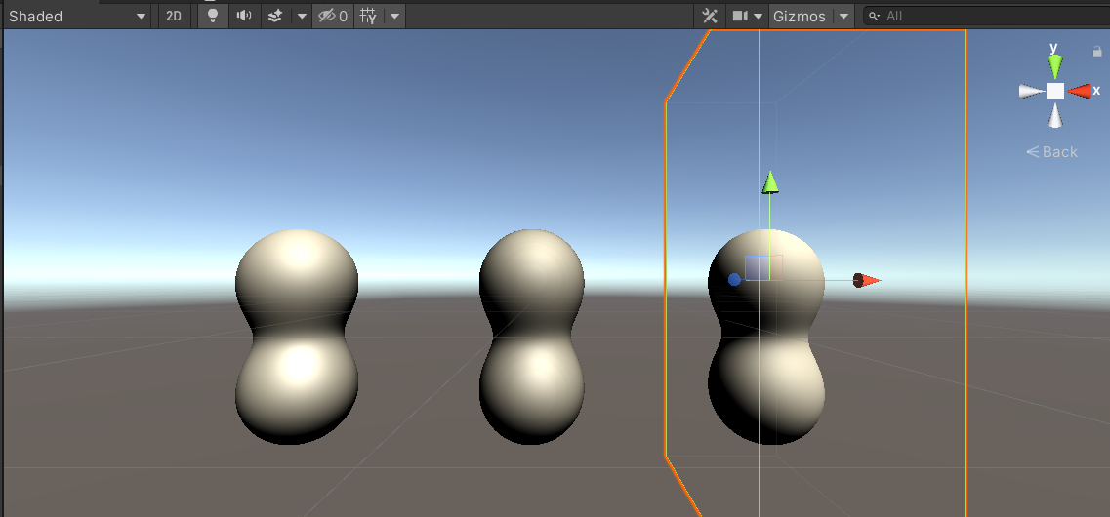
Task: Switch the scene view to 2D mode
Action: (173, 16)
